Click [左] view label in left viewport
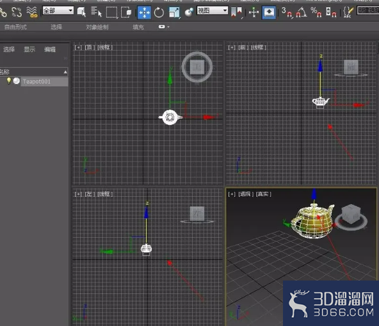 coord(90,194)
